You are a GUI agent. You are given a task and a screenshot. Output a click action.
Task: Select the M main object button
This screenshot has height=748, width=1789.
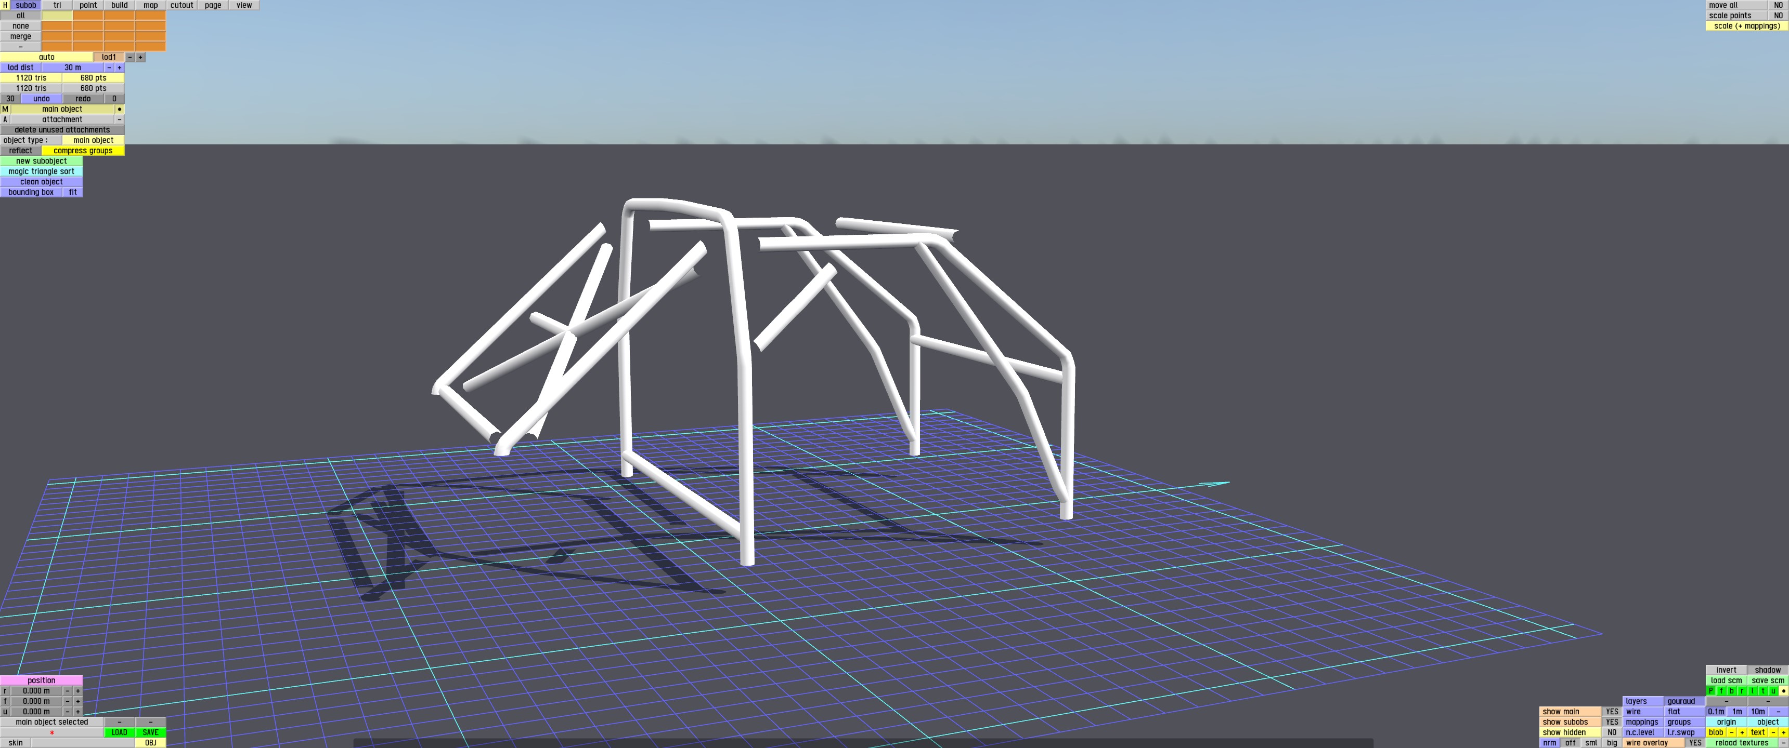pyautogui.click(x=5, y=109)
